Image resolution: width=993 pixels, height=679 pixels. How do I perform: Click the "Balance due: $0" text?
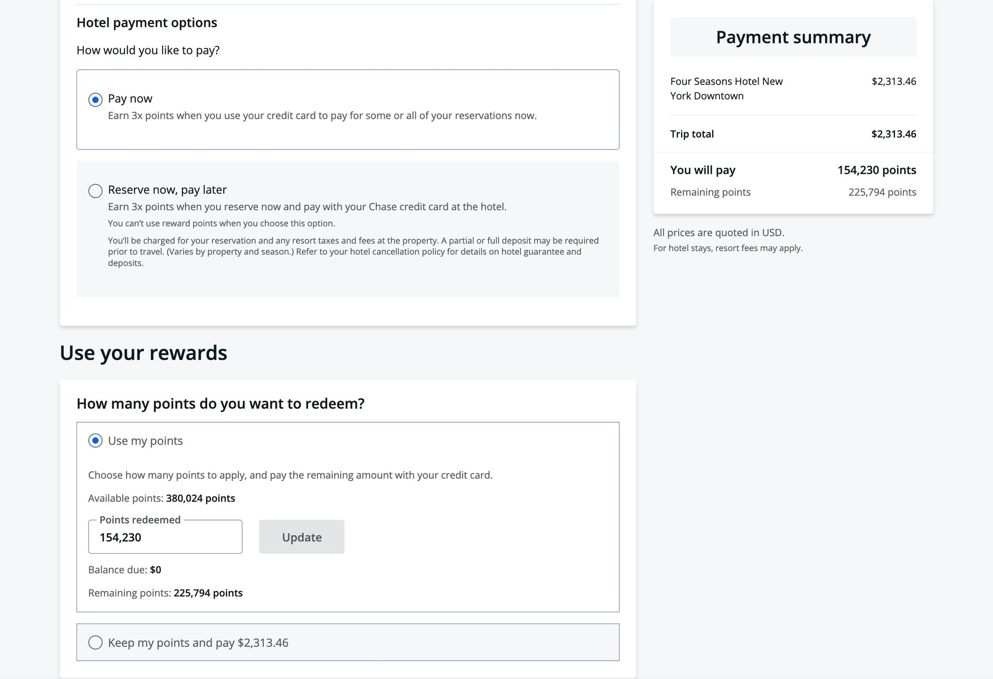tap(125, 570)
